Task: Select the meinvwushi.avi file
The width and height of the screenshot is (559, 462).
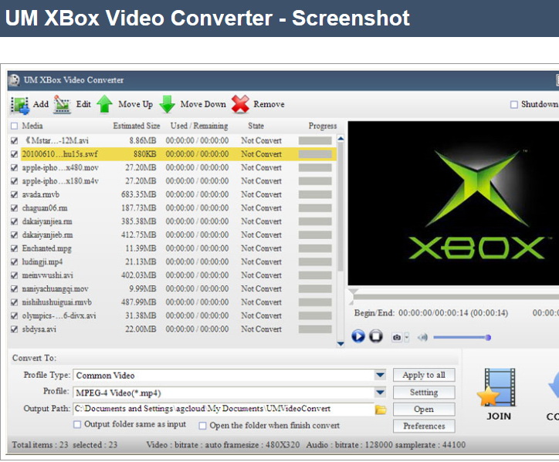Action: pos(47,275)
